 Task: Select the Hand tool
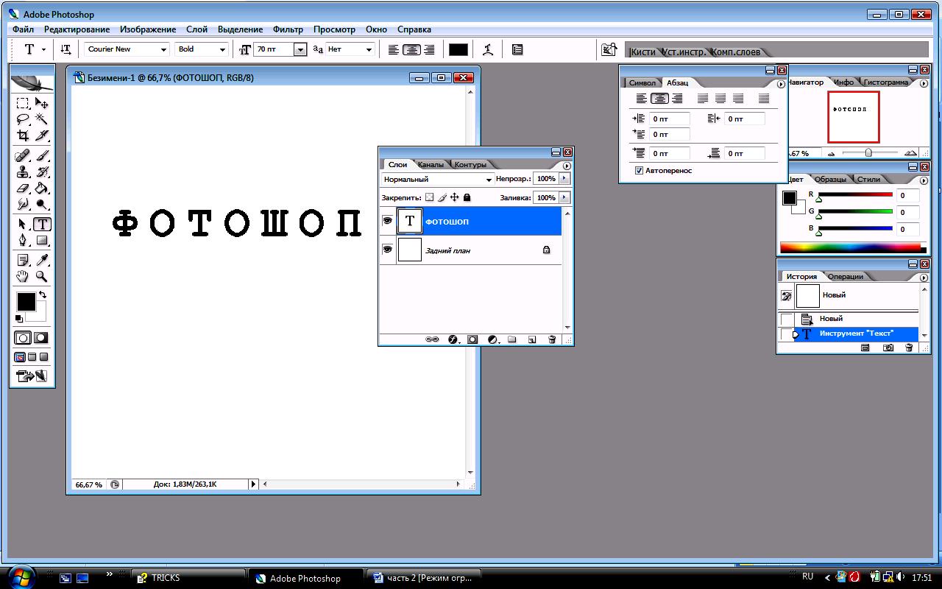coord(23,277)
